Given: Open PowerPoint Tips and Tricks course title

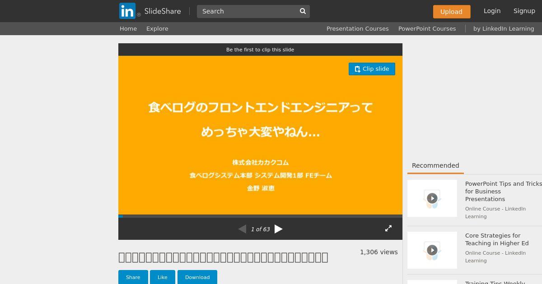Looking at the screenshot, I should (x=503, y=191).
